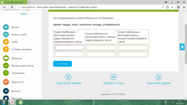Open a new browser tab
187x105 pixels.
coord(30,2)
